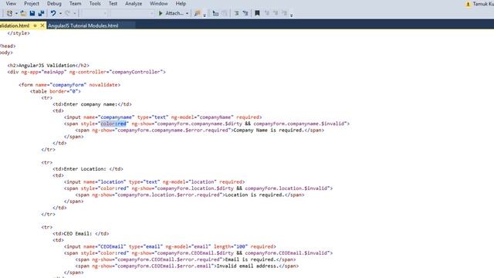Toggle a bookmark with the Bookmark icon
The image size is (494, 278).
point(257,13)
